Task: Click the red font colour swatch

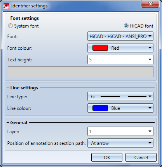Action: (x=100, y=48)
